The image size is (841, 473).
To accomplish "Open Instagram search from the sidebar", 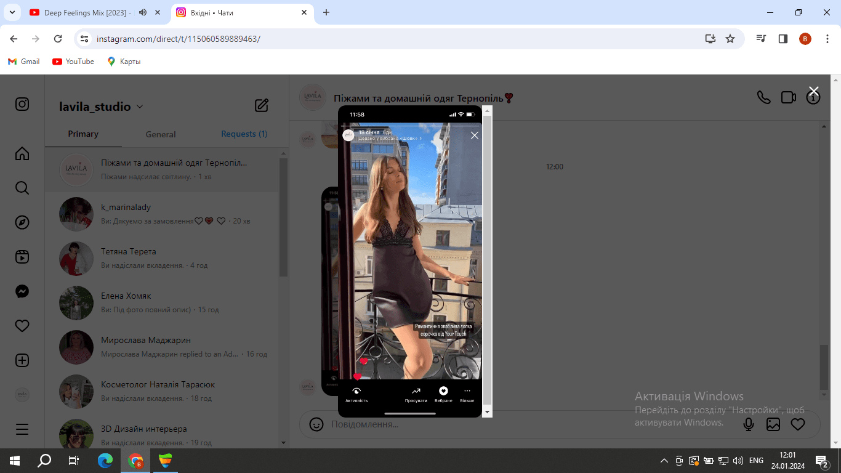I will click(22, 188).
